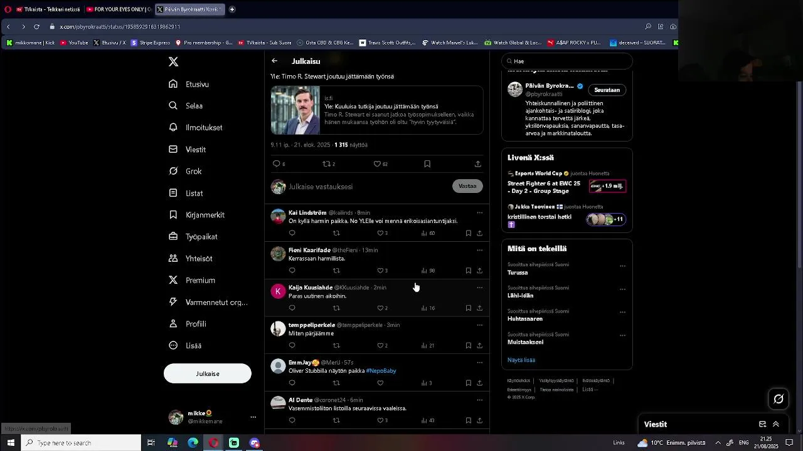The image size is (803, 451).
Task: Open Ilmoitukset notifications
Action: point(196,127)
